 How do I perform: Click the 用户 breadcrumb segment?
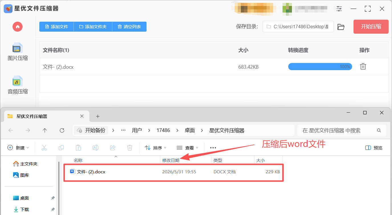(137, 130)
